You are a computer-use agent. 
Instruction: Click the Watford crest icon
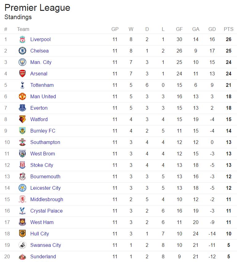tap(22, 120)
